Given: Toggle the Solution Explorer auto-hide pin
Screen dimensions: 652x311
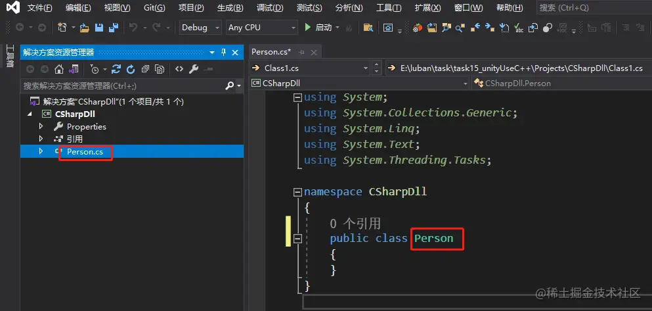Looking at the screenshot, I should [x=223, y=53].
